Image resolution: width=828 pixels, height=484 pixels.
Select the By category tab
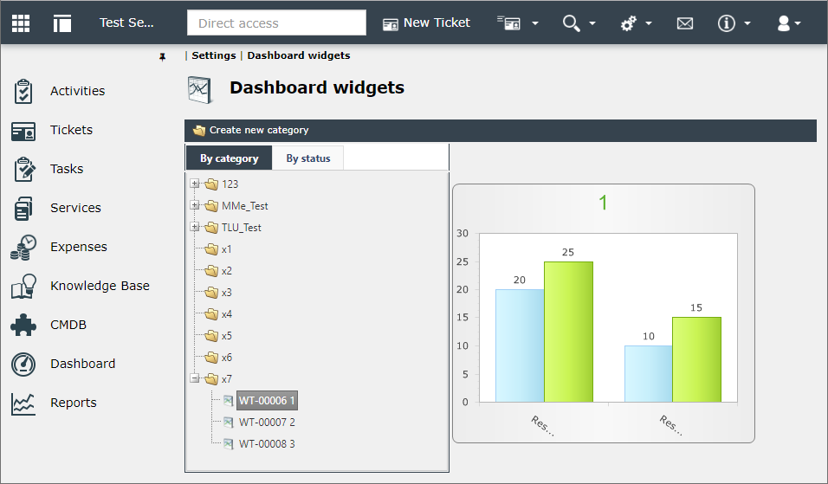[230, 158]
